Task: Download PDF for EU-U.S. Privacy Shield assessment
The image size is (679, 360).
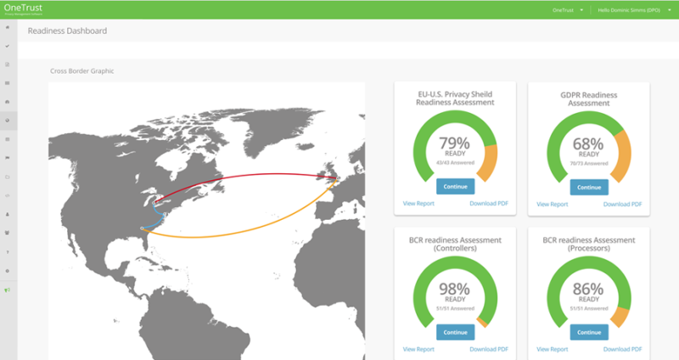Action: pyautogui.click(x=489, y=203)
